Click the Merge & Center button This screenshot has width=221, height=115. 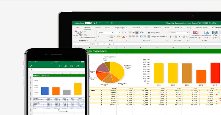(156, 37)
